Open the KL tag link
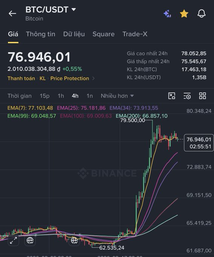This screenshot has width=214, height=257. [x=43, y=78]
